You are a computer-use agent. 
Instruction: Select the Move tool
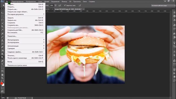[x=2, y=13]
